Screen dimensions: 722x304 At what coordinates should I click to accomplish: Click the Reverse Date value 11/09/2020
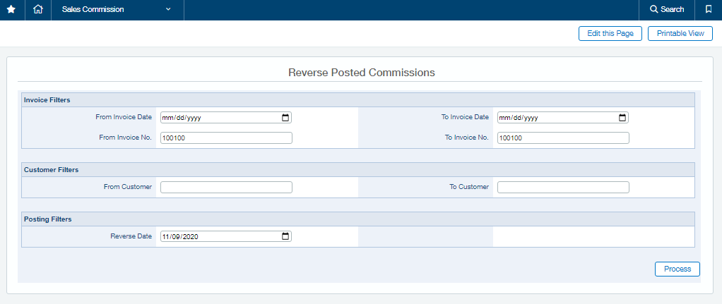pyautogui.click(x=179, y=237)
